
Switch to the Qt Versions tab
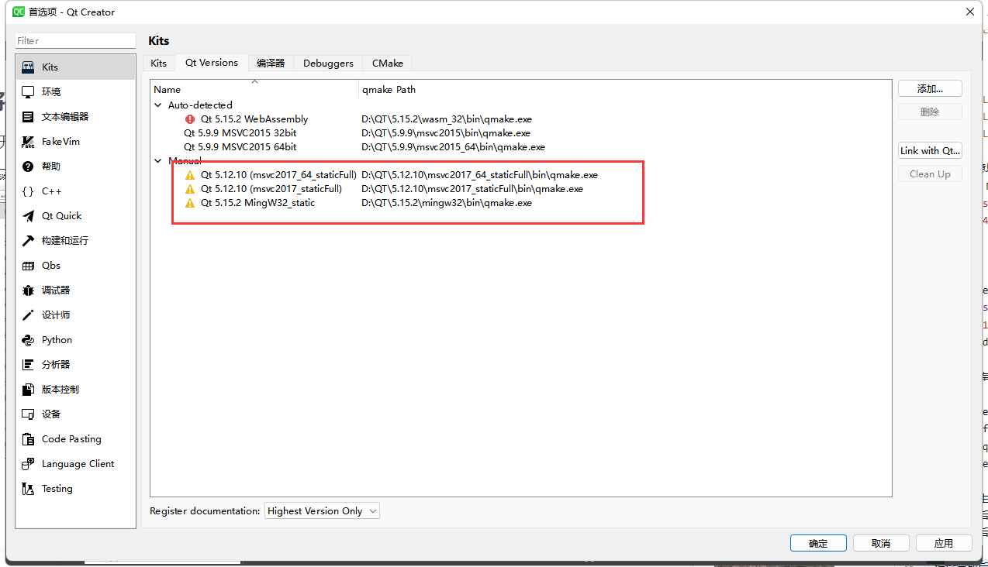pos(212,63)
